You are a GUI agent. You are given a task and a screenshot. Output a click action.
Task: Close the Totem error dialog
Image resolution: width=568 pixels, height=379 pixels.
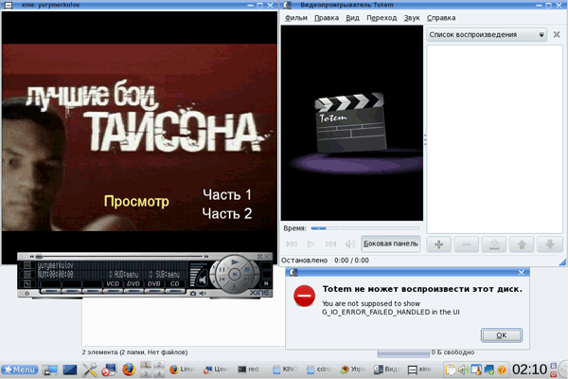(522, 272)
